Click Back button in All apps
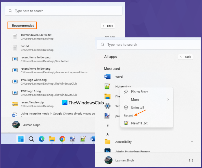The image size is (202, 168). tap(185, 57)
